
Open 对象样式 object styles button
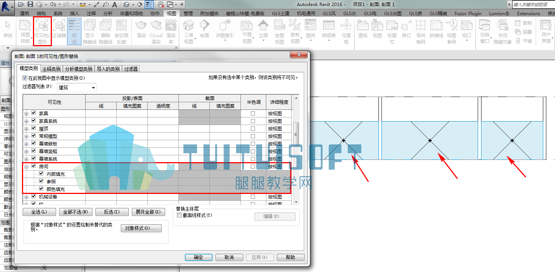(141, 228)
